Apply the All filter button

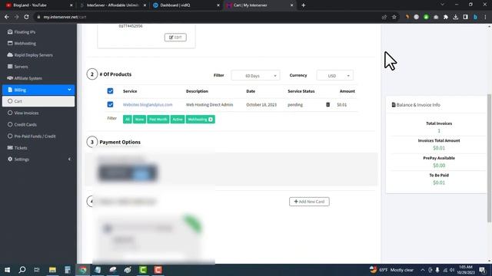(x=127, y=120)
